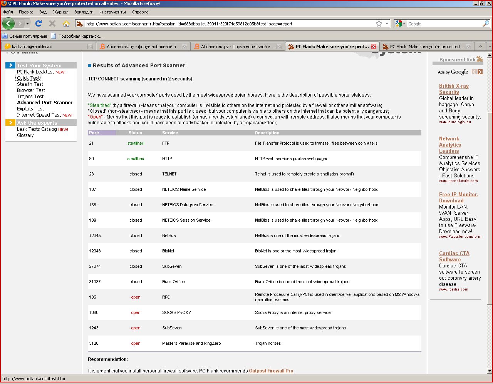The height and width of the screenshot is (384, 493).
Task: Open the list all tabs dropdown
Action: pyautogui.click(x=490, y=47)
